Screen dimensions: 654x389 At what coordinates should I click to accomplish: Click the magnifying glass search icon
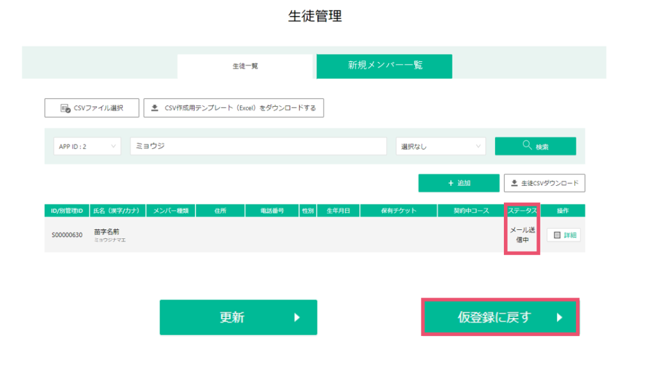coord(527,145)
